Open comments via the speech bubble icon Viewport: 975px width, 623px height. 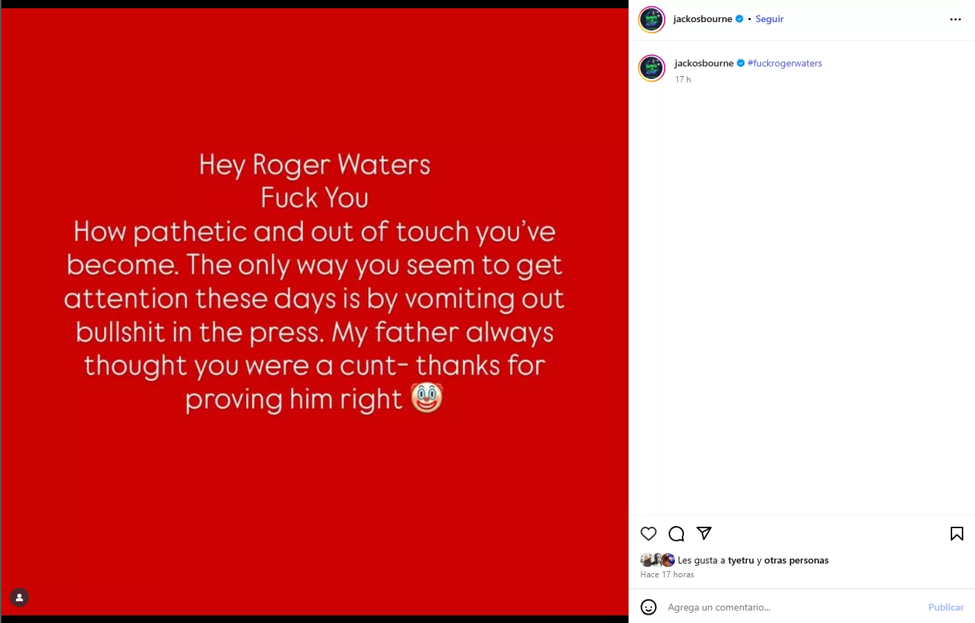point(676,534)
